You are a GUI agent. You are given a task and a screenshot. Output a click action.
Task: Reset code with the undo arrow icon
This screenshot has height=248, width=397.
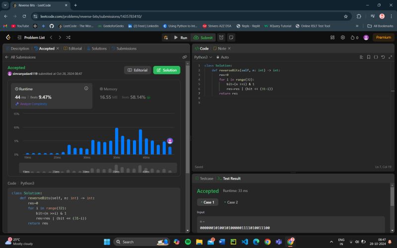coord(383,57)
